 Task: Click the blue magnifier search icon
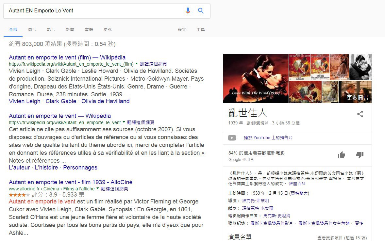[x=201, y=11]
